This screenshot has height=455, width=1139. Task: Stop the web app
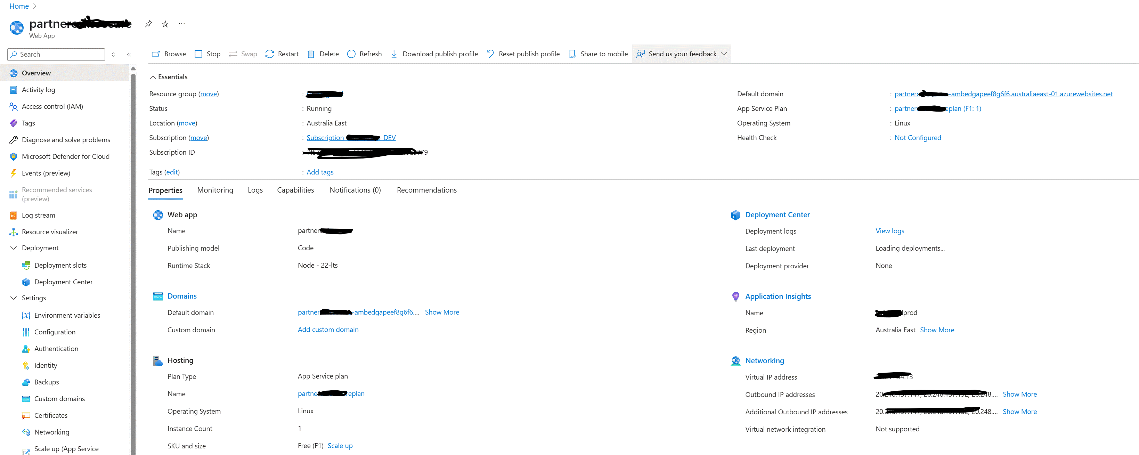pyautogui.click(x=208, y=54)
